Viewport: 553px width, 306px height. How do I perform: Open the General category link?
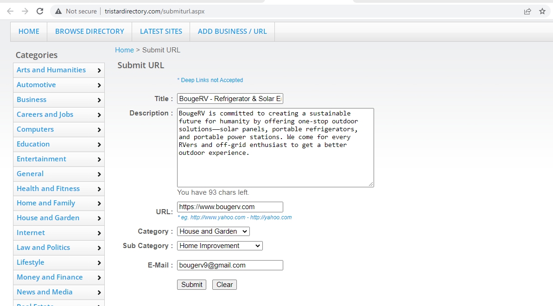[30, 174]
